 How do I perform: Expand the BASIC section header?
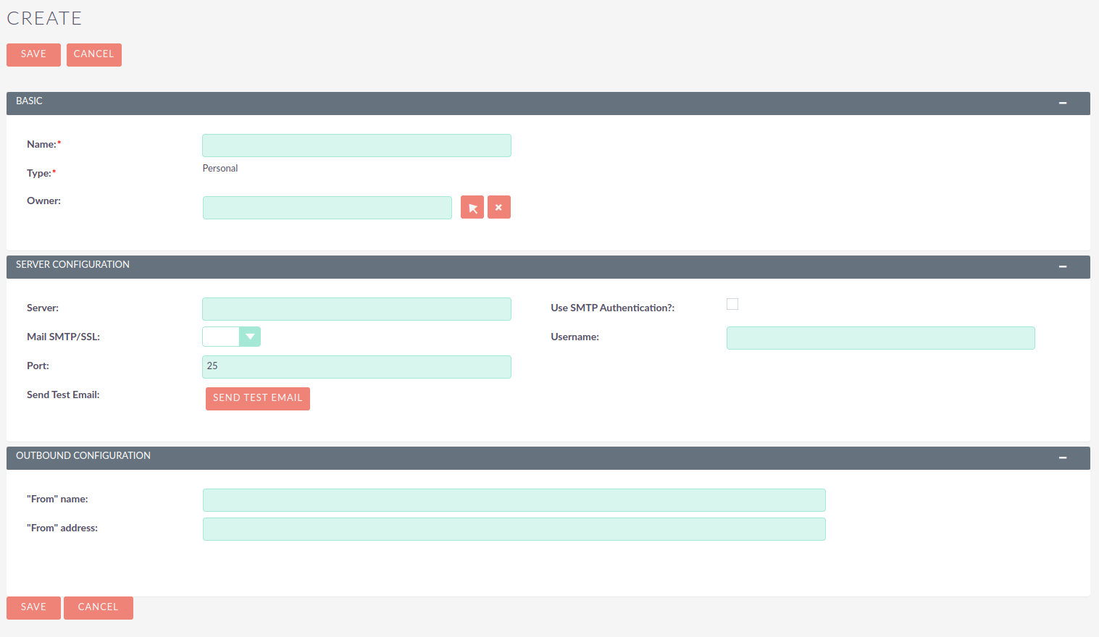[x=29, y=102]
